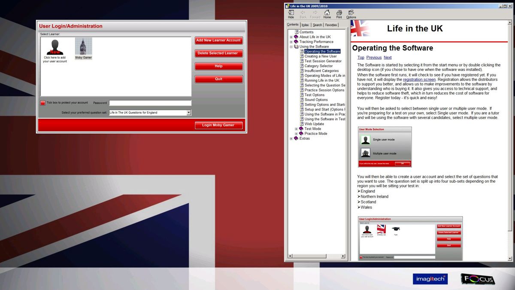Click the page icon beside Category Selector
Viewport: 515px width, 290px height.
click(x=302, y=66)
